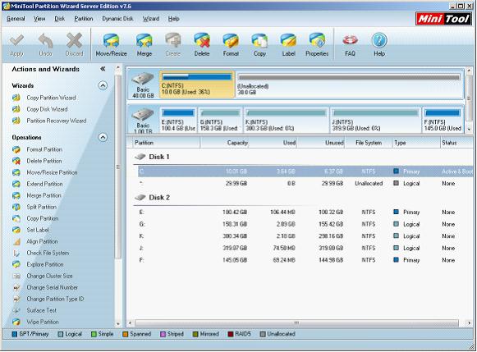Click the Copy toolbar icon

pos(259,41)
